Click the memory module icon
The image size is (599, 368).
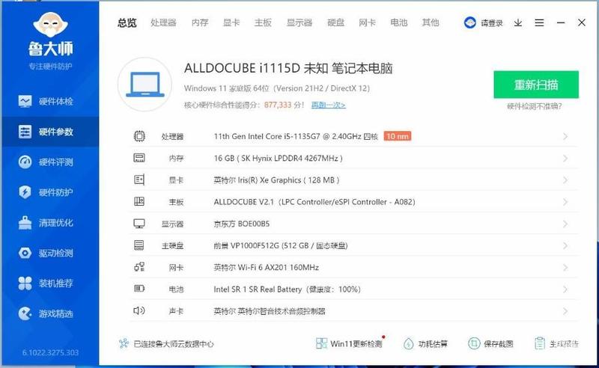pyautogui.click(x=139, y=158)
